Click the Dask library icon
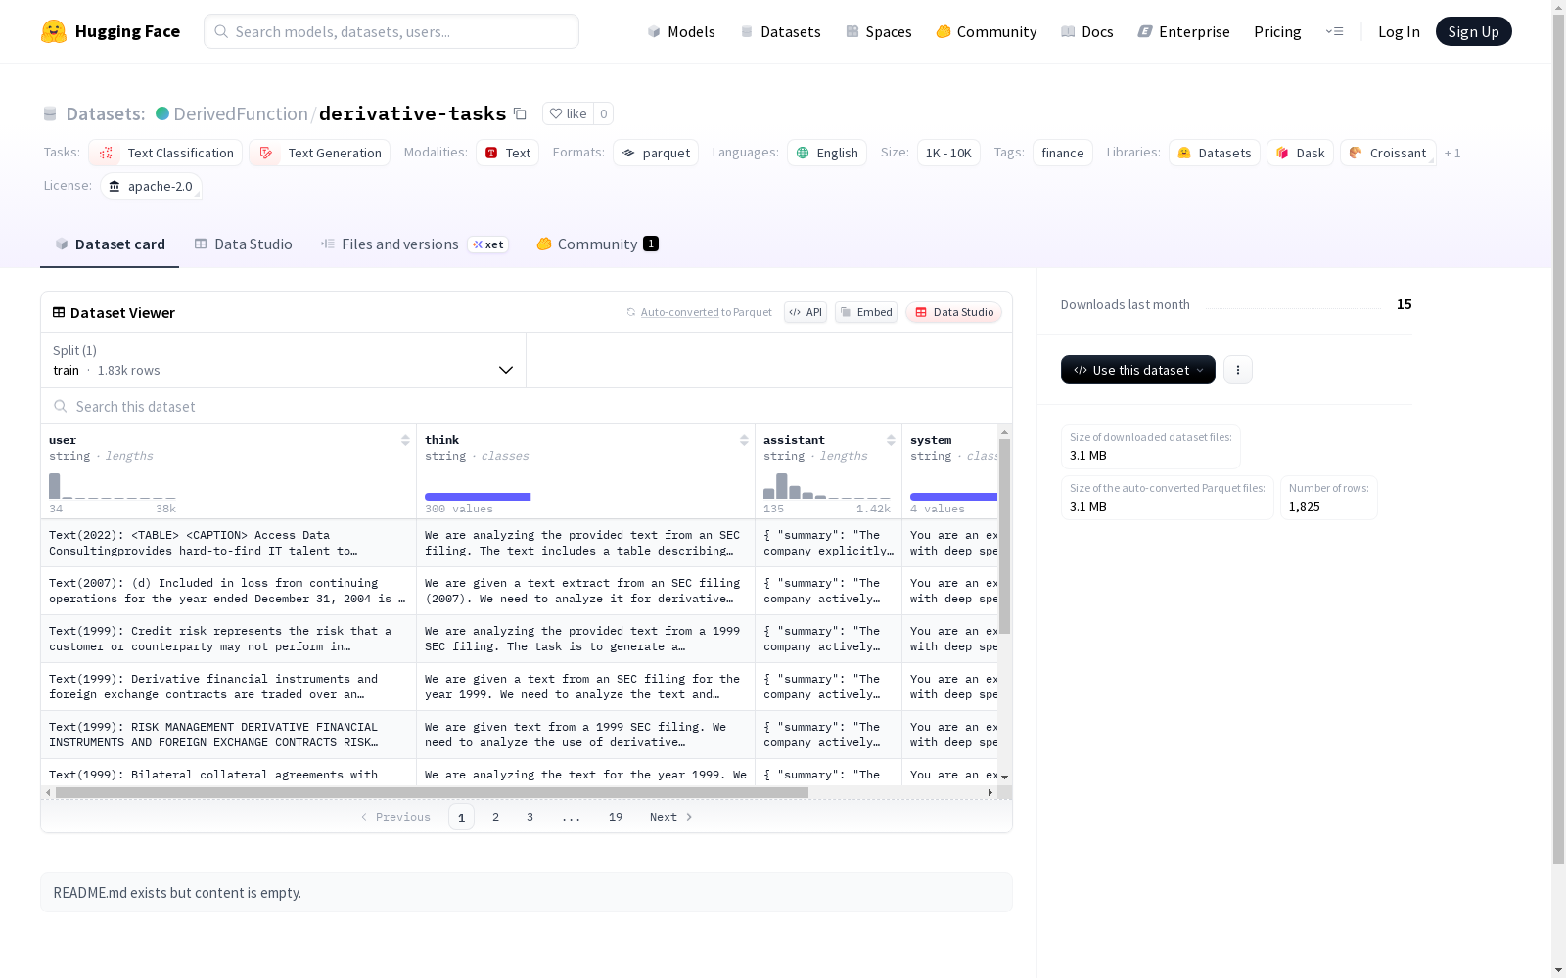Image resolution: width=1566 pixels, height=978 pixels. click(x=1282, y=153)
